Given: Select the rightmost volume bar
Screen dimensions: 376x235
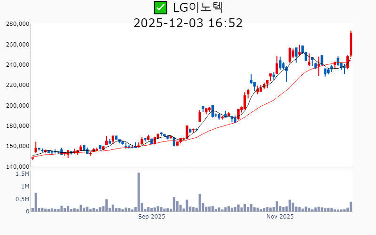Looking at the screenshot, I should [351, 206].
